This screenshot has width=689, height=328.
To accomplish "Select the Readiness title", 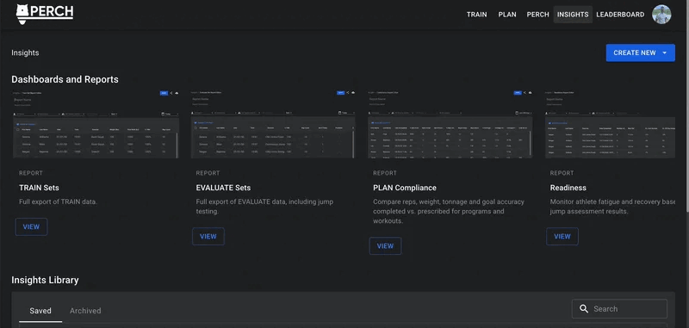I will 568,188.
